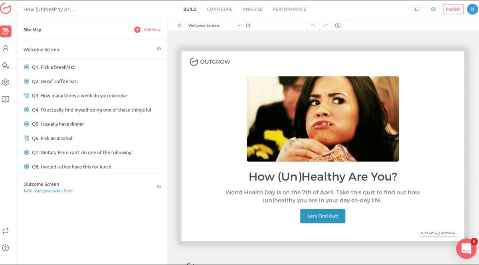Switch to the Analyze tab
The width and height of the screenshot is (479, 265).
(252, 9)
